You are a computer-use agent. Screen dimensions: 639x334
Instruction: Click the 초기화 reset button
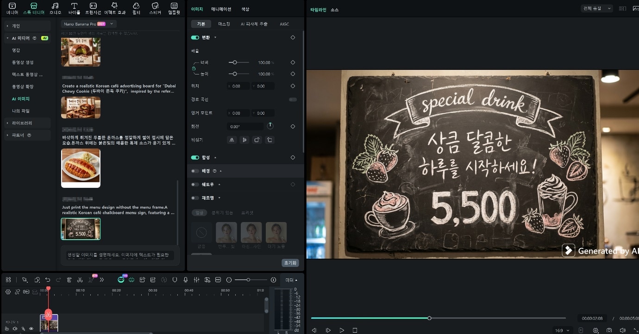[x=290, y=262]
